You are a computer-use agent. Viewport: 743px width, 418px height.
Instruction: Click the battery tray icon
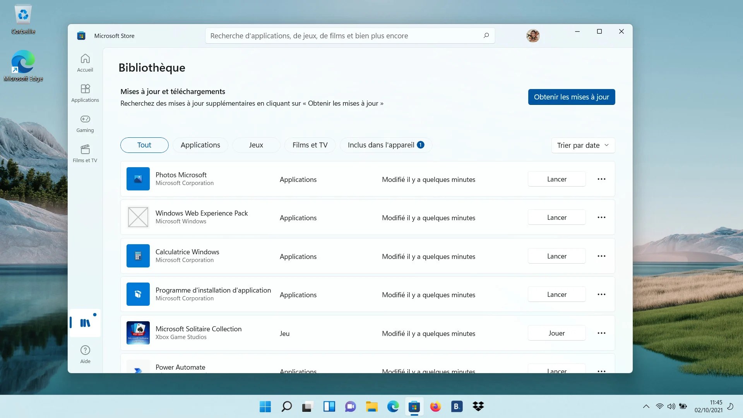(x=683, y=406)
